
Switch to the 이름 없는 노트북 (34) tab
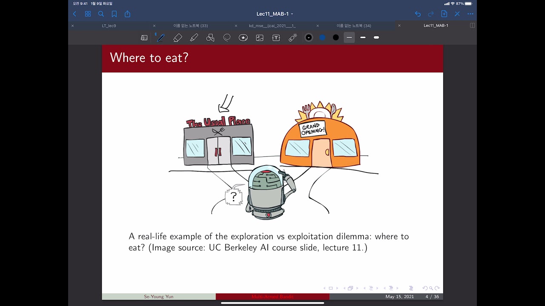[354, 25]
